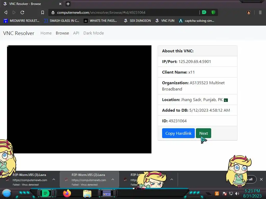Click file icon of P2P-Worm.VBS (2).Lavra download

(66, 179)
